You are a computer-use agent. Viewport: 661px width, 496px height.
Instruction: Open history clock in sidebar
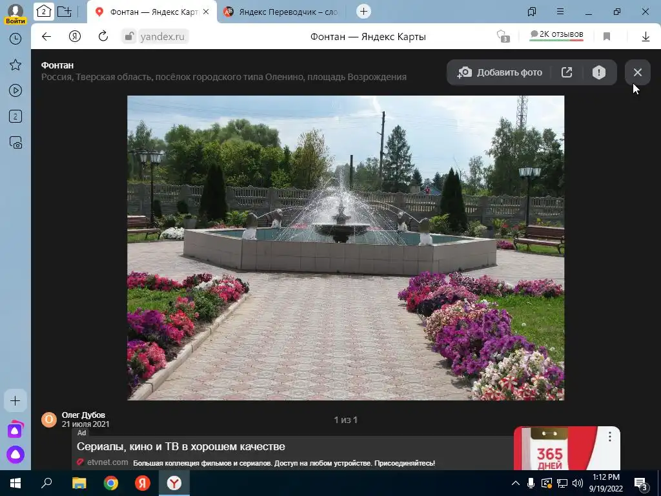point(15,39)
